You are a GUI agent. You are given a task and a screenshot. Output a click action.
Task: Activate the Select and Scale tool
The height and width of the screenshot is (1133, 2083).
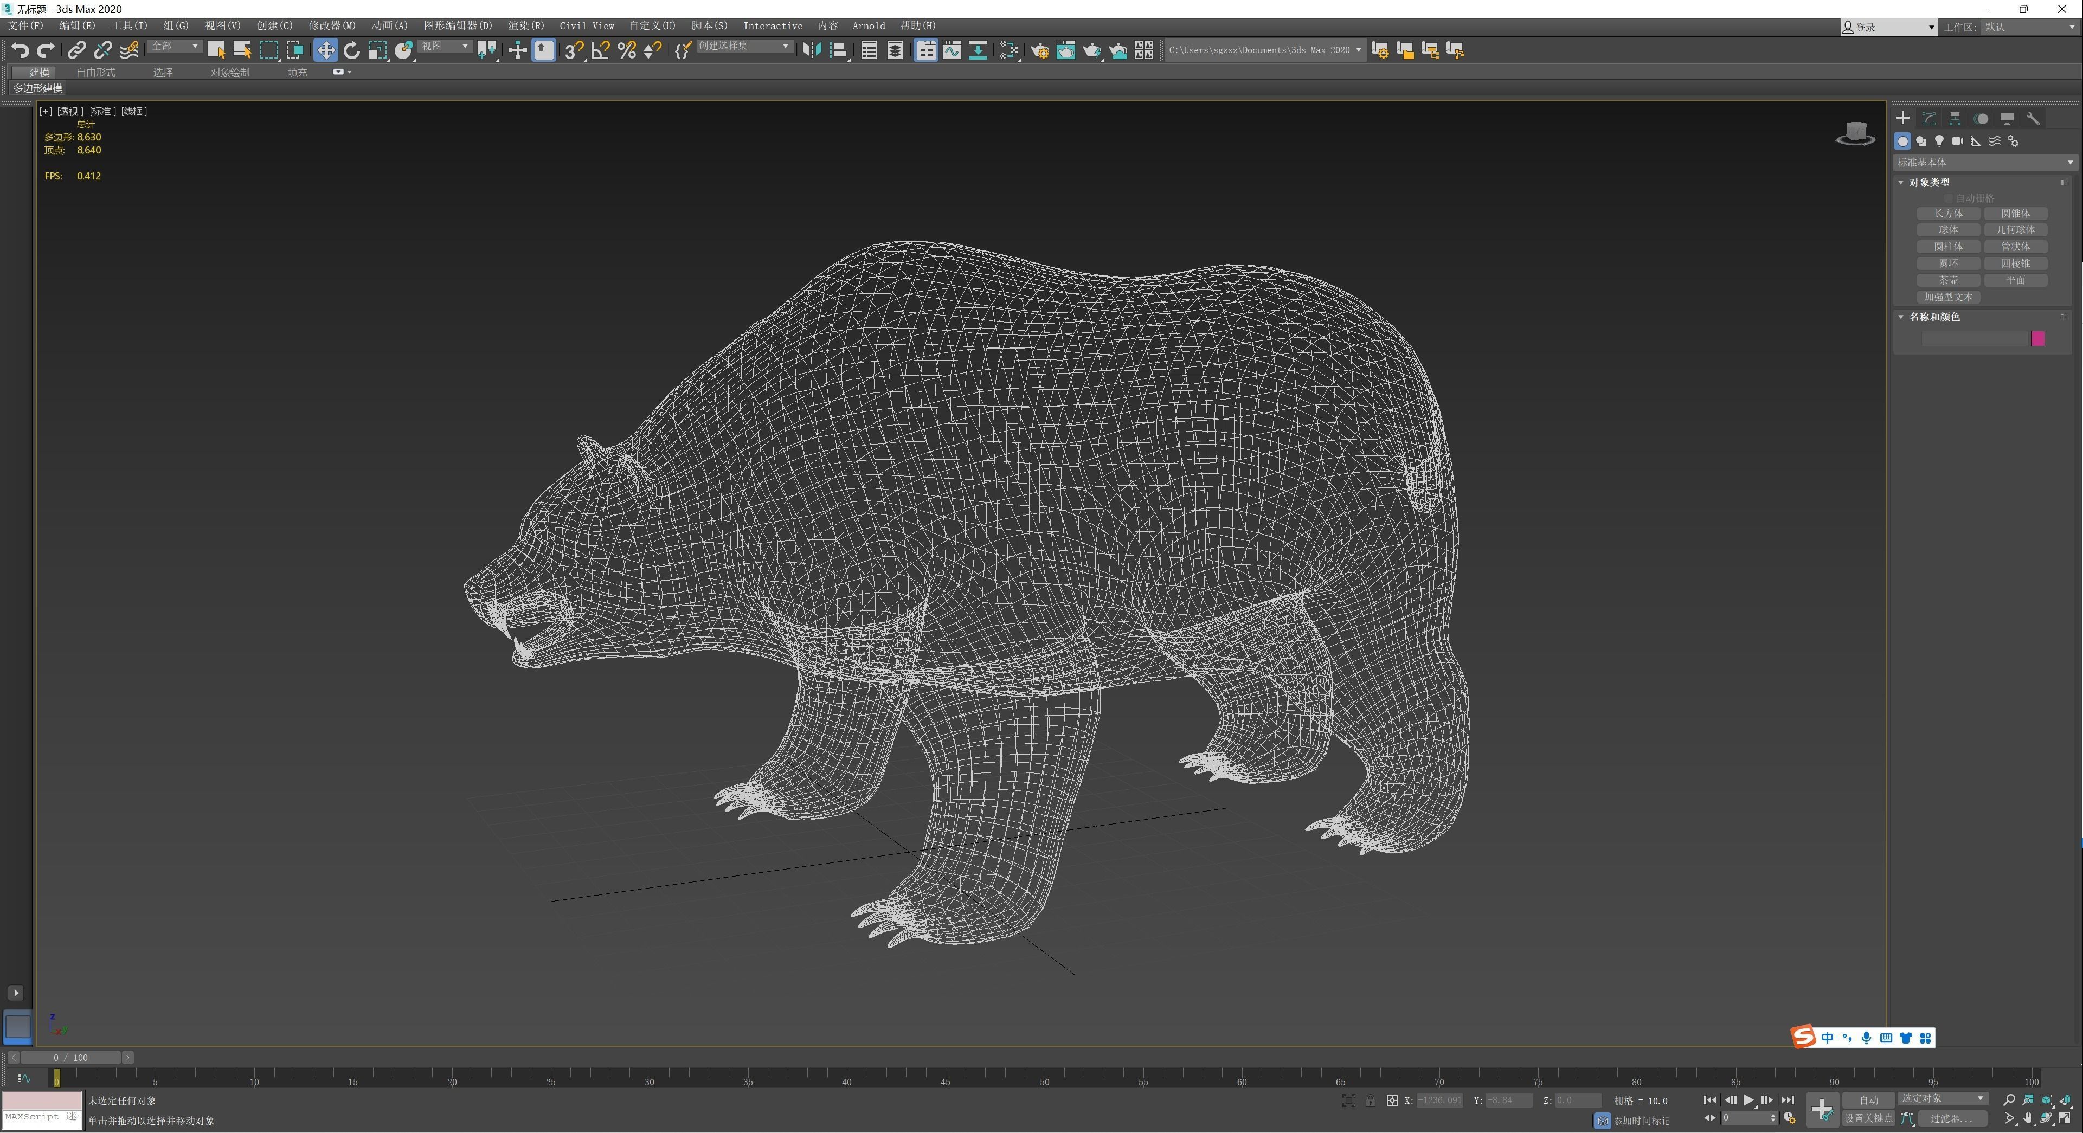click(378, 50)
